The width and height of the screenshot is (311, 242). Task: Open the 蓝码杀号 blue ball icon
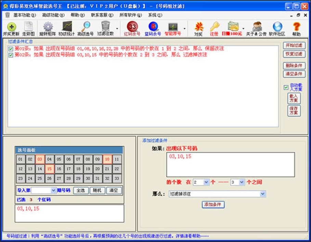(x=153, y=27)
